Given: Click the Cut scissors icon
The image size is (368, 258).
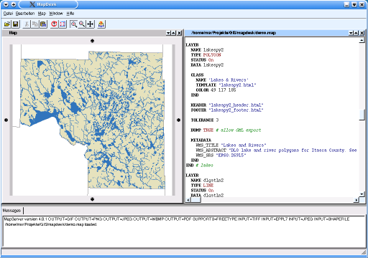Looking at the screenshot, I should click(27, 24).
